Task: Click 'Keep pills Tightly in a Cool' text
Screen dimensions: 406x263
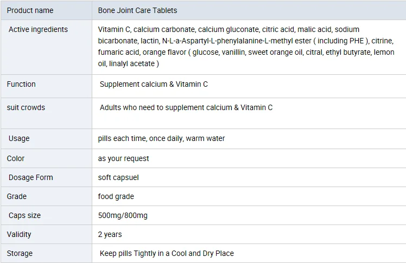Action: [x=167, y=253]
